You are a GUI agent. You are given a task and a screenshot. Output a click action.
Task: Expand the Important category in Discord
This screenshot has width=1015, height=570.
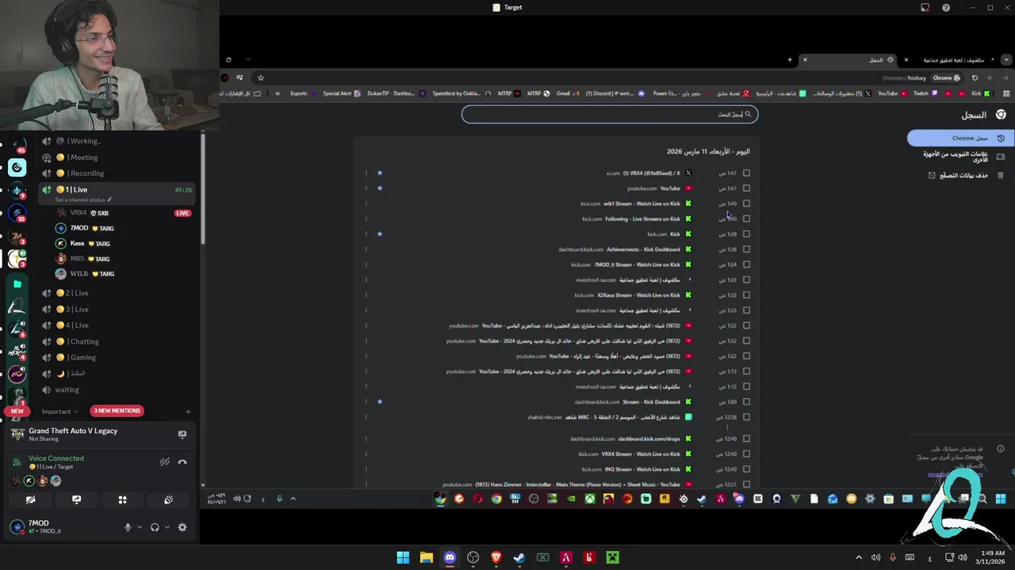(59, 412)
